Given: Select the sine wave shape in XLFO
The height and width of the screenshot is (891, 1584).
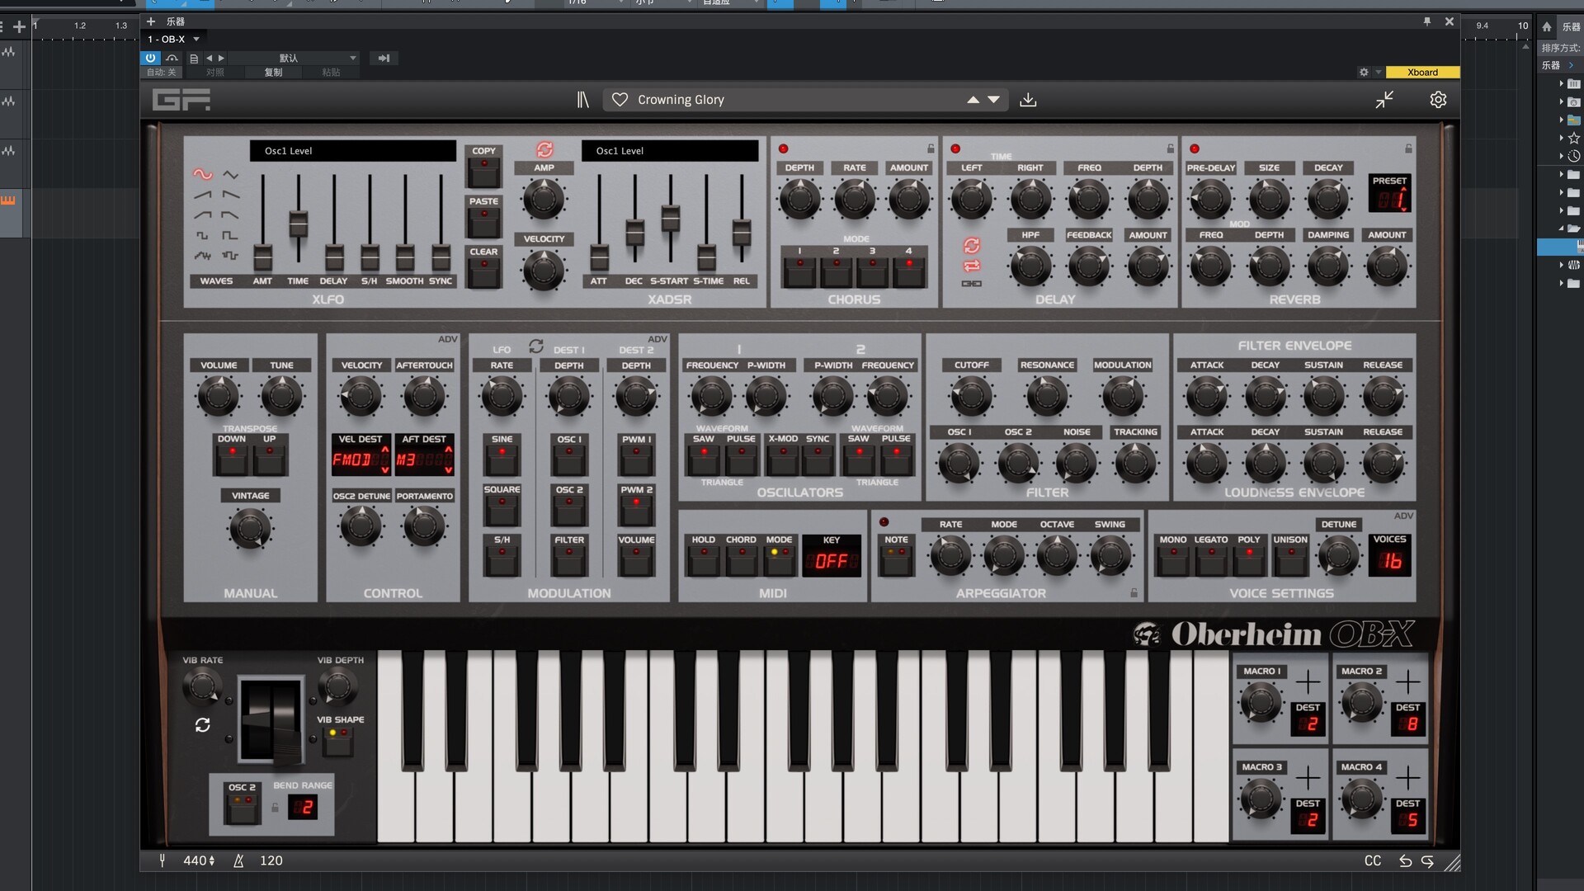Looking at the screenshot, I should [x=203, y=174].
